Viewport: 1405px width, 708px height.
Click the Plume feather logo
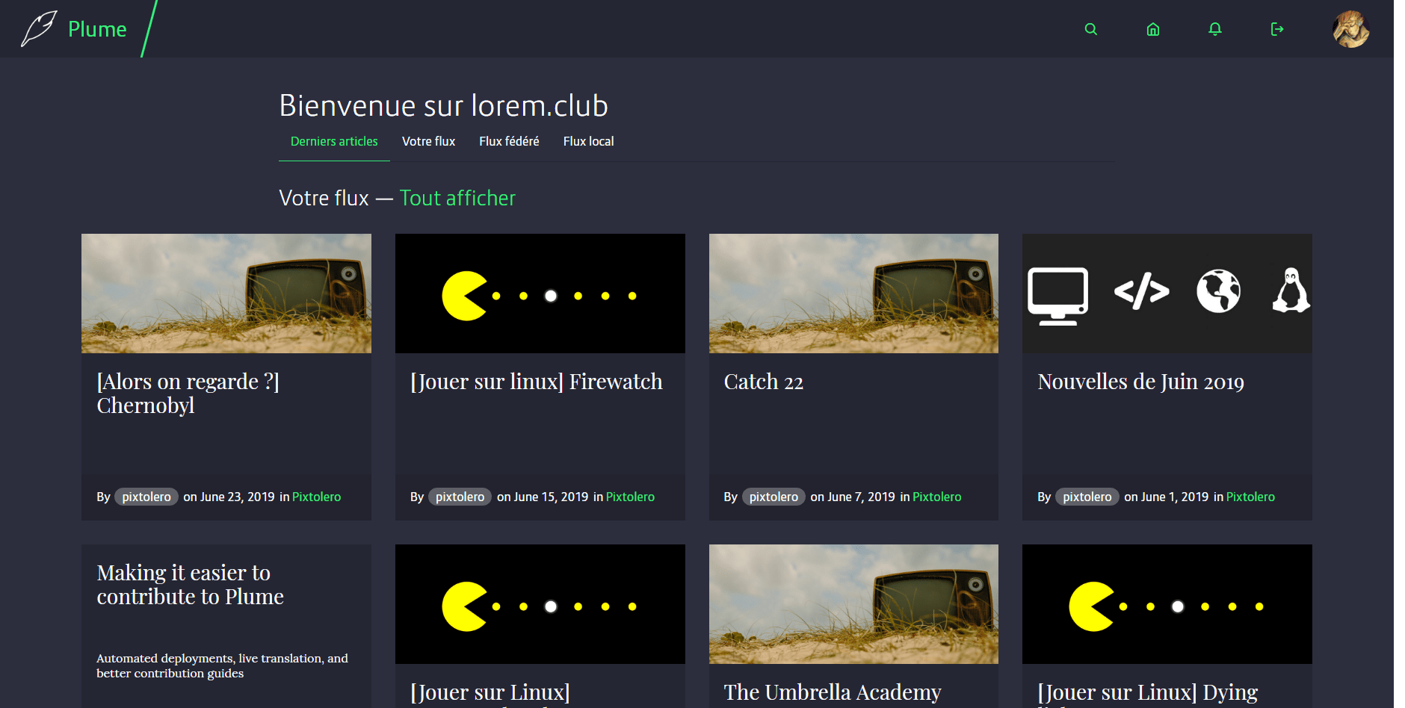39,29
